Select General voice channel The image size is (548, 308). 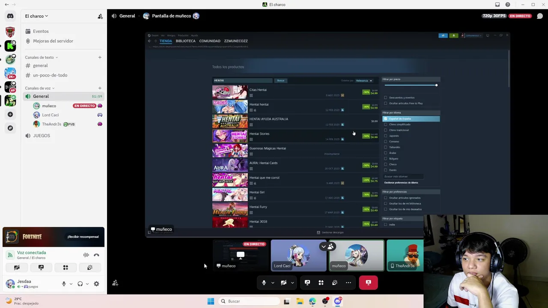(x=63, y=96)
